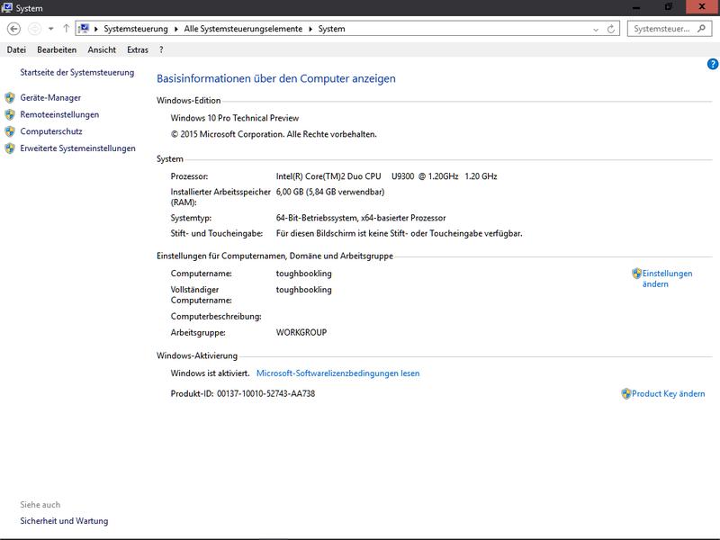Click the text Windows ist aktiviert.
The image size is (720, 540).
pyautogui.click(x=210, y=373)
